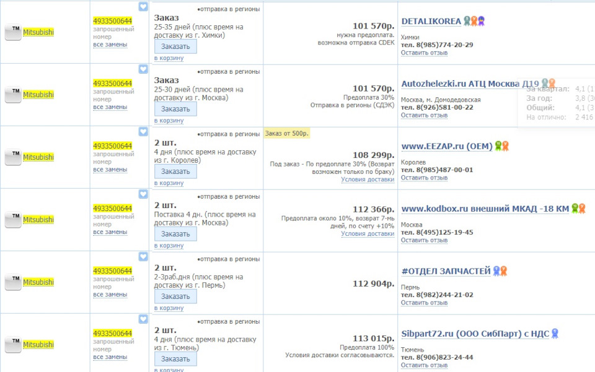This screenshot has width=595, height=372.
Task: Click 'Оставить отзыв' under www.EEZAP.ru
Action: click(424, 178)
